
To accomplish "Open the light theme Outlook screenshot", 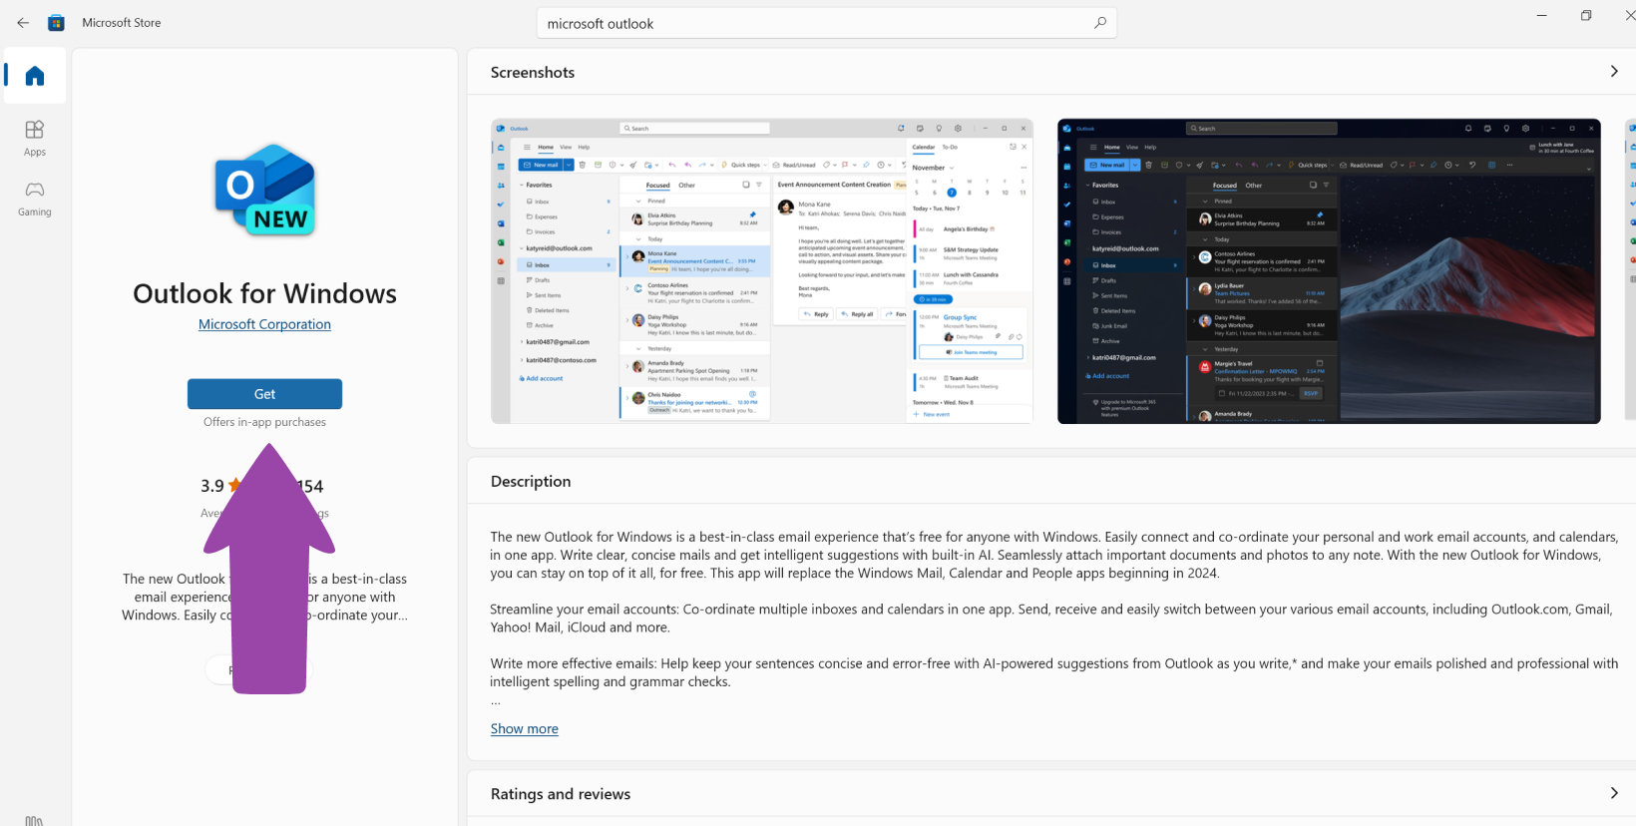I will (x=762, y=271).
